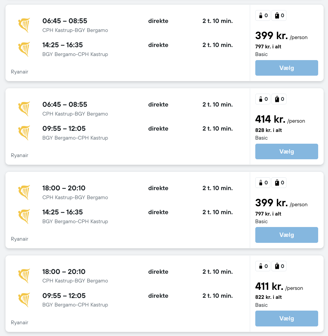Click Ryanair logo beside 09:55 return in 411 kr offer
328x336 pixels.
coord(24,300)
